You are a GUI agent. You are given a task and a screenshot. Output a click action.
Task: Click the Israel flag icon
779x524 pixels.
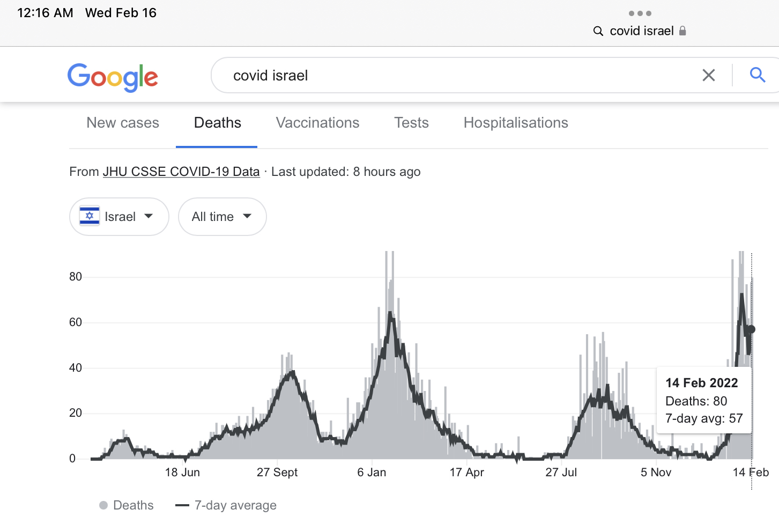click(x=90, y=216)
